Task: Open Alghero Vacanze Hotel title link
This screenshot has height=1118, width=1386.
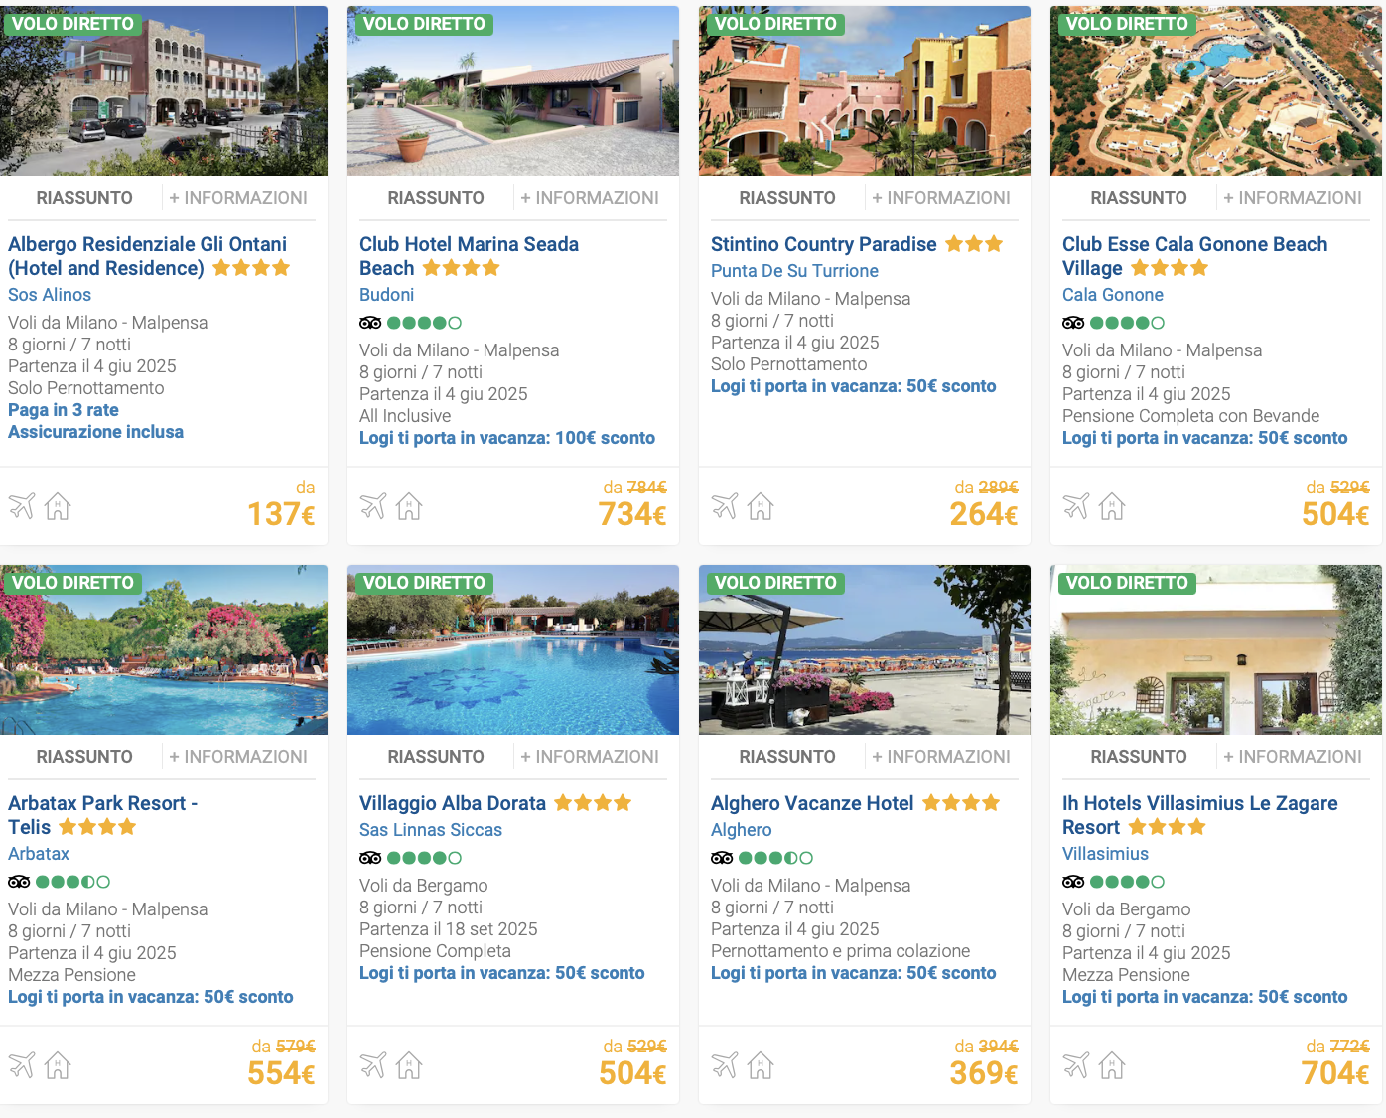Action: pos(812,803)
